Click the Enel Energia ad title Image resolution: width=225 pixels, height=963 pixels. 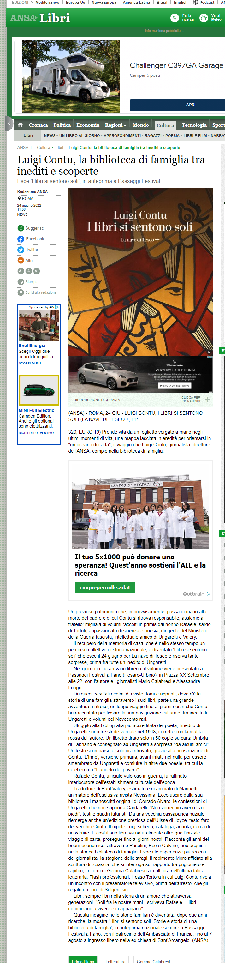coord(32,346)
